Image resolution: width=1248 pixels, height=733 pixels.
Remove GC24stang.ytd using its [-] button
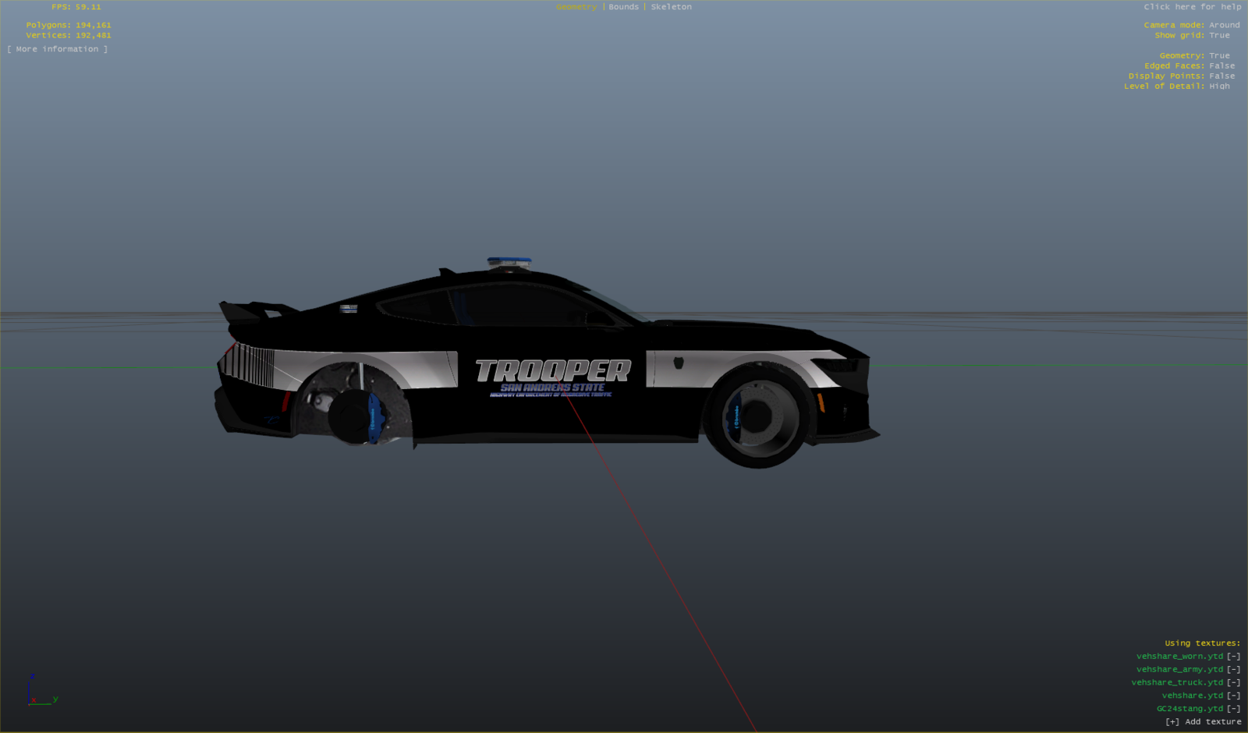click(1233, 709)
